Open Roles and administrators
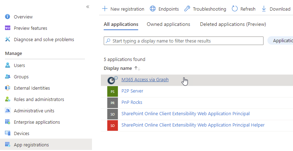Image resolution: width=293 pixels, height=151 pixels. 39,99
